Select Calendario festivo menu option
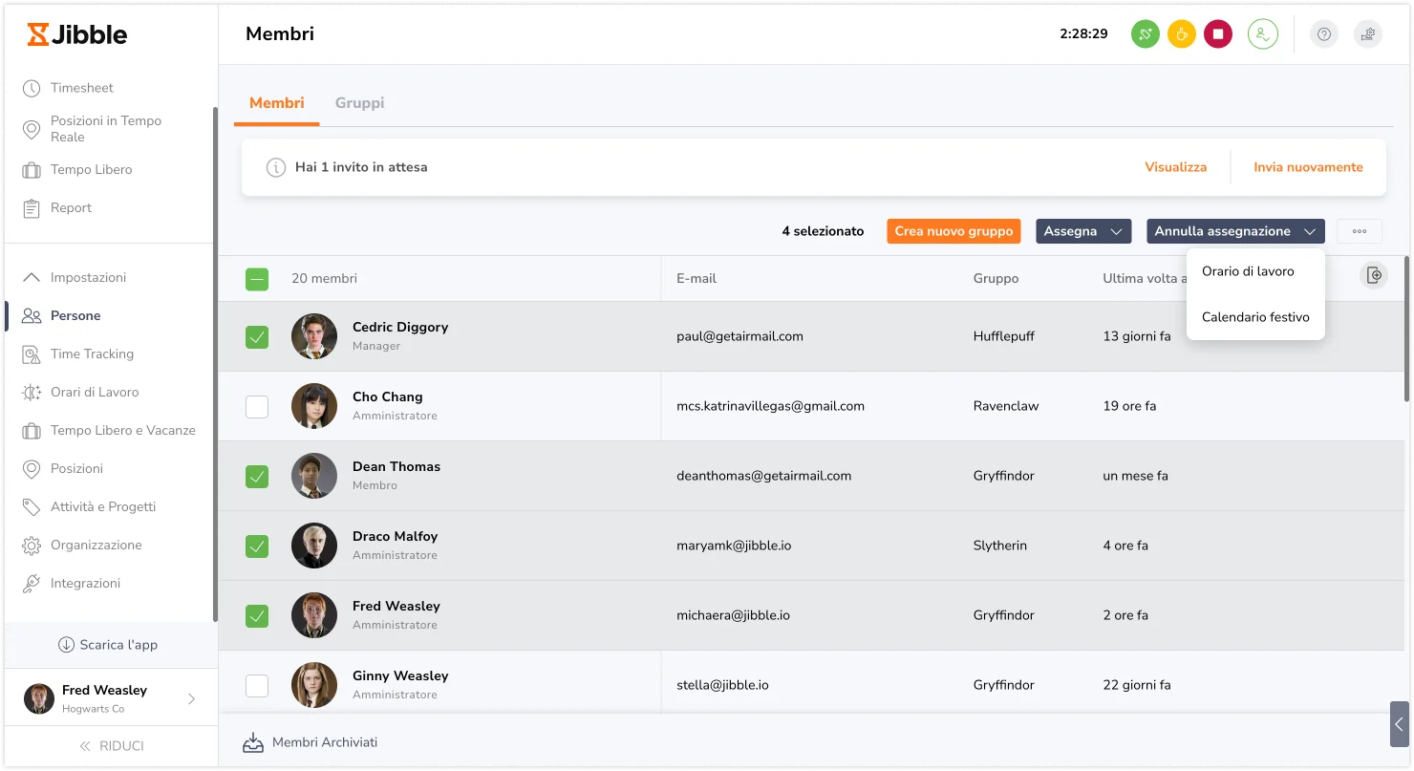This screenshot has height=771, width=1414. coord(1255,317)
